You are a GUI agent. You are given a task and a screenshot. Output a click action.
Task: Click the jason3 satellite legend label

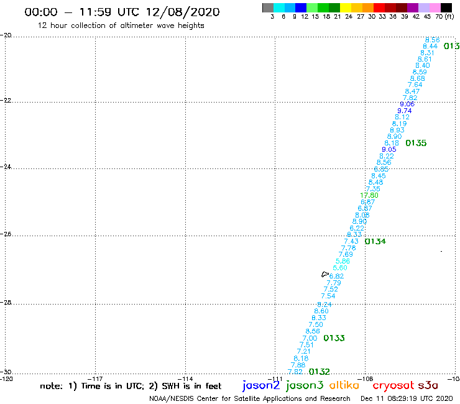point(305,385)
